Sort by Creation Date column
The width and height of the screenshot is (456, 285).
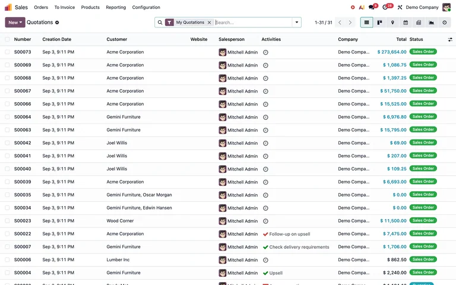tap(57, 39)
